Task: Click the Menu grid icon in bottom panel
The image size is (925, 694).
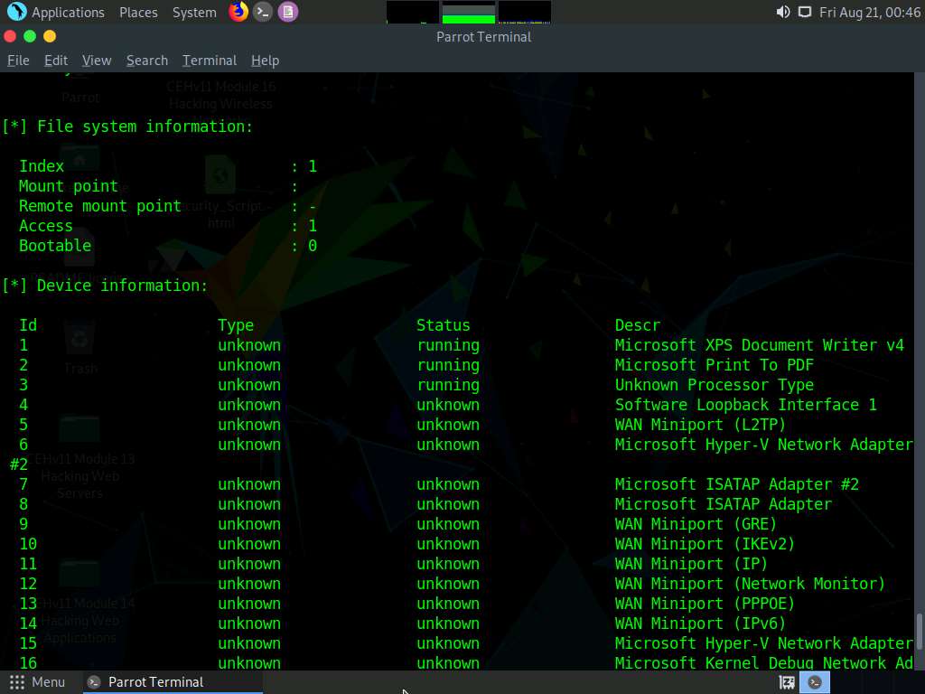Action: [x=17, y=682]
